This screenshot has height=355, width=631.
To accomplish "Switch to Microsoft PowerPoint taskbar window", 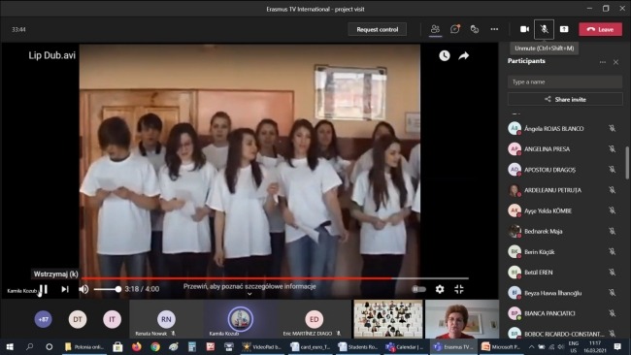I will (501, 346).
